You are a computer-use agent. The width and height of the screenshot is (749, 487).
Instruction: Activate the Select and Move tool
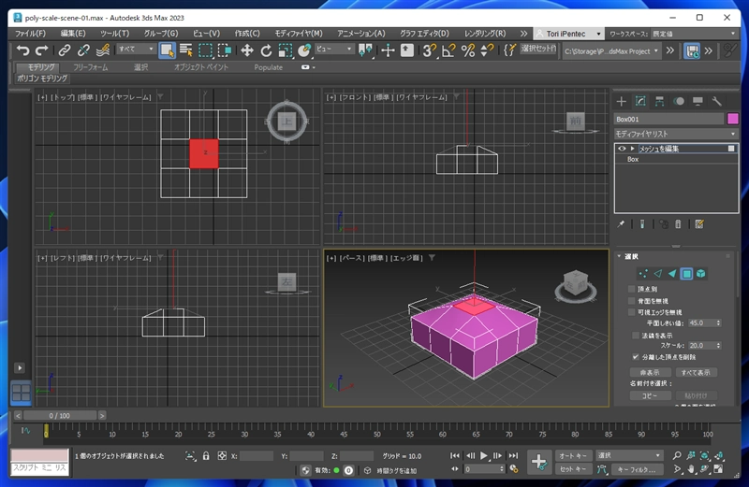click(247, 50)
